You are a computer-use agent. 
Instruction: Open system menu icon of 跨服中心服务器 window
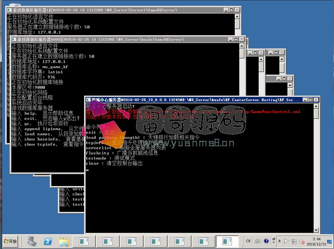pyautogui.click(x=88, y=99)
